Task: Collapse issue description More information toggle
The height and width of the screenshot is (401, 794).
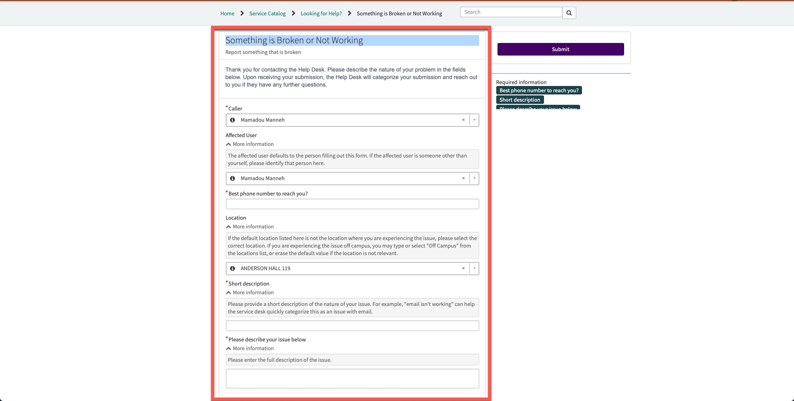Action: [x=250, y=348]
